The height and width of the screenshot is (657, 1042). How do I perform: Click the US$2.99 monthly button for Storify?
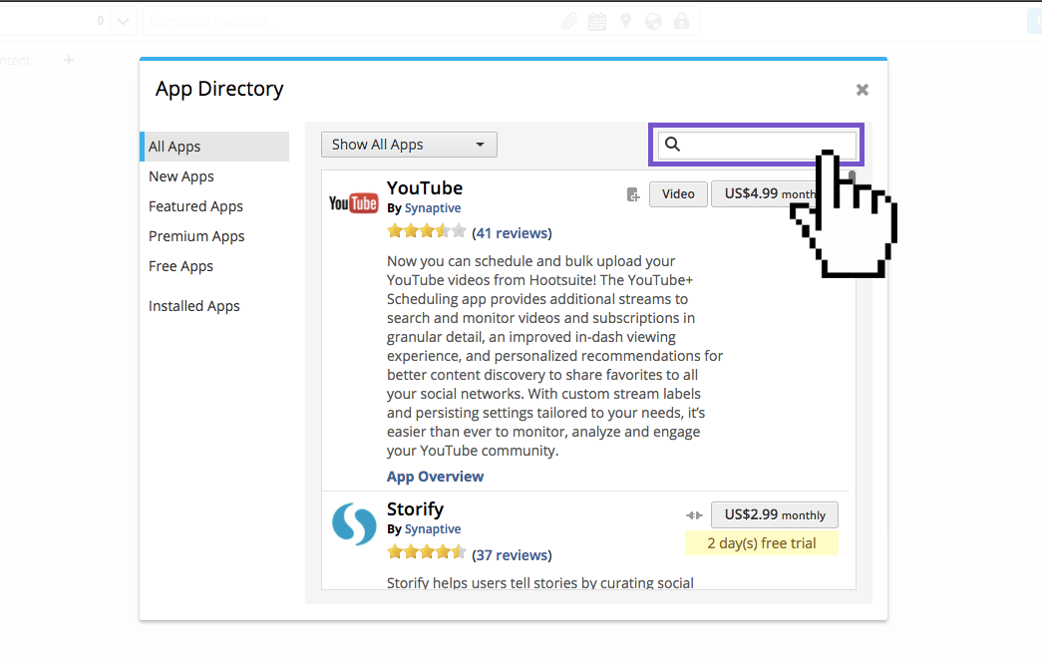coord(775,514)
